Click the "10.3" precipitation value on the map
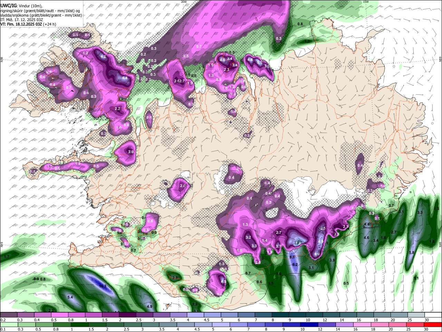The height and width of the screenshot is (332, 442). [x=103, y=286]
